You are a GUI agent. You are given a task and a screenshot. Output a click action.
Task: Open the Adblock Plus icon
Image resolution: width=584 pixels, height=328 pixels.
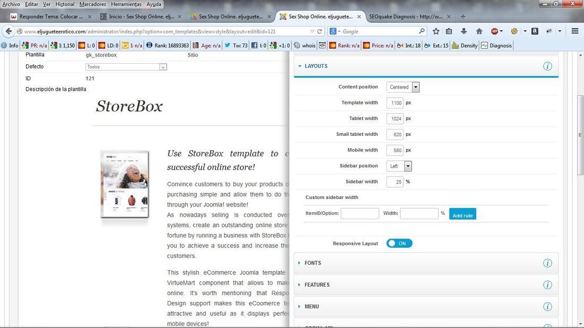[x=495, y=31]
